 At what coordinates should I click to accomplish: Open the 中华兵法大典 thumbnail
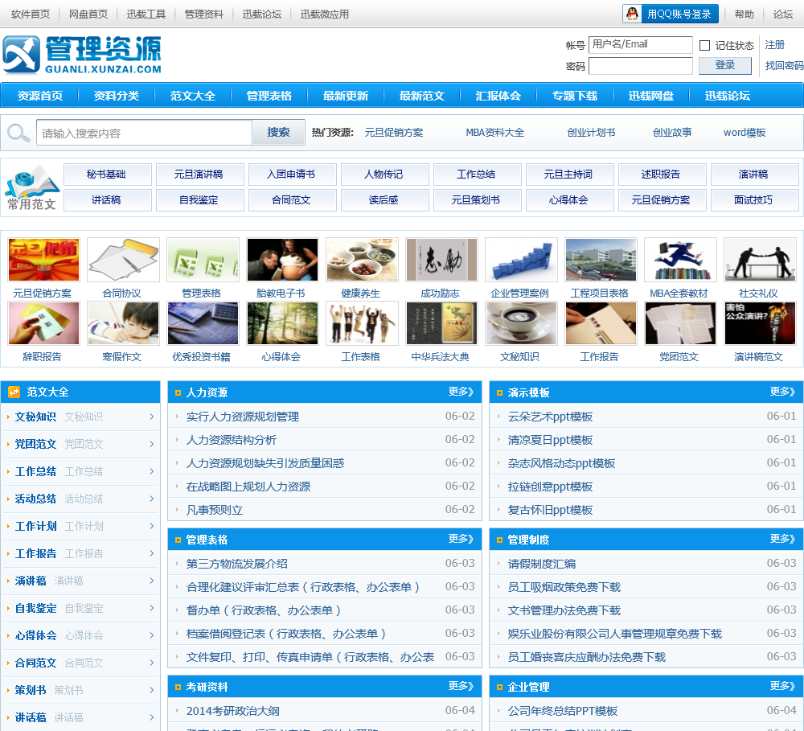coord(441,323)
